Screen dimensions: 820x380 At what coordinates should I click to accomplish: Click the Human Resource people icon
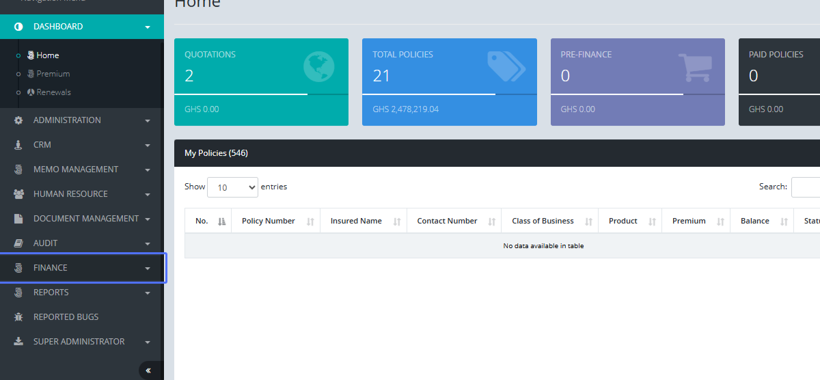(18, 194)
